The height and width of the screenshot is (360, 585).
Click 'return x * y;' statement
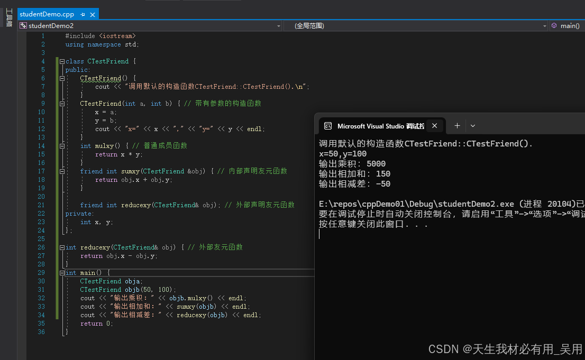pos(118,154)
